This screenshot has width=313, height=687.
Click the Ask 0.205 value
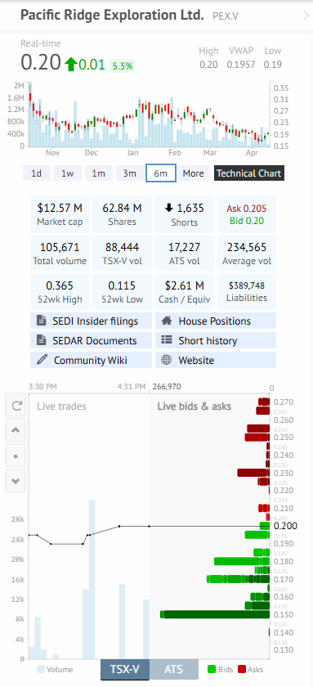click(247, 209)
